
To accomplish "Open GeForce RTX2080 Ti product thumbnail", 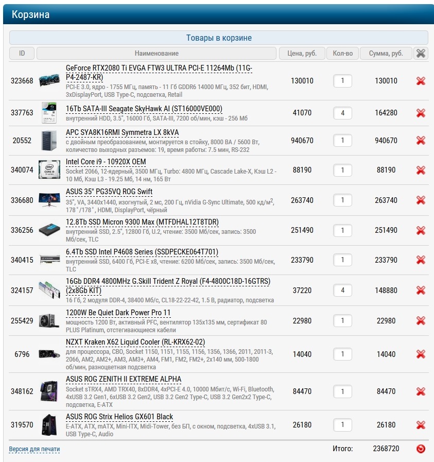I will coord(49,81).
